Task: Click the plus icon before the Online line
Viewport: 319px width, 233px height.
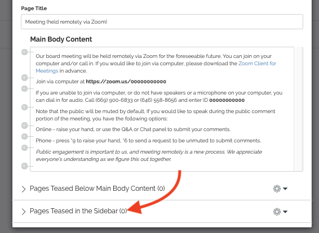Action: click(24, 126)
